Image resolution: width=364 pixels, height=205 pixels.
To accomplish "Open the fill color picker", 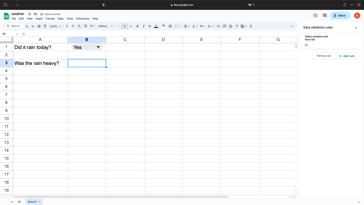I will pyautogui.click(x=164, y=26).
